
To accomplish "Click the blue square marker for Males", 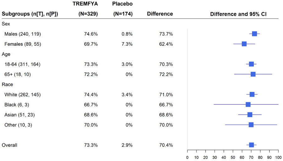I will tap(254, 34).
